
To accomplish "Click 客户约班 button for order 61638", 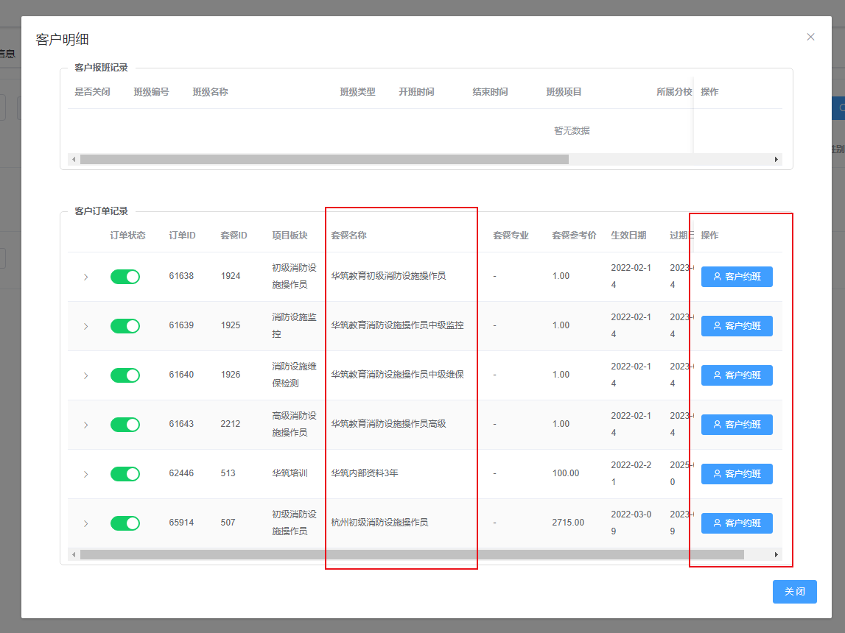I will (737, 277).
